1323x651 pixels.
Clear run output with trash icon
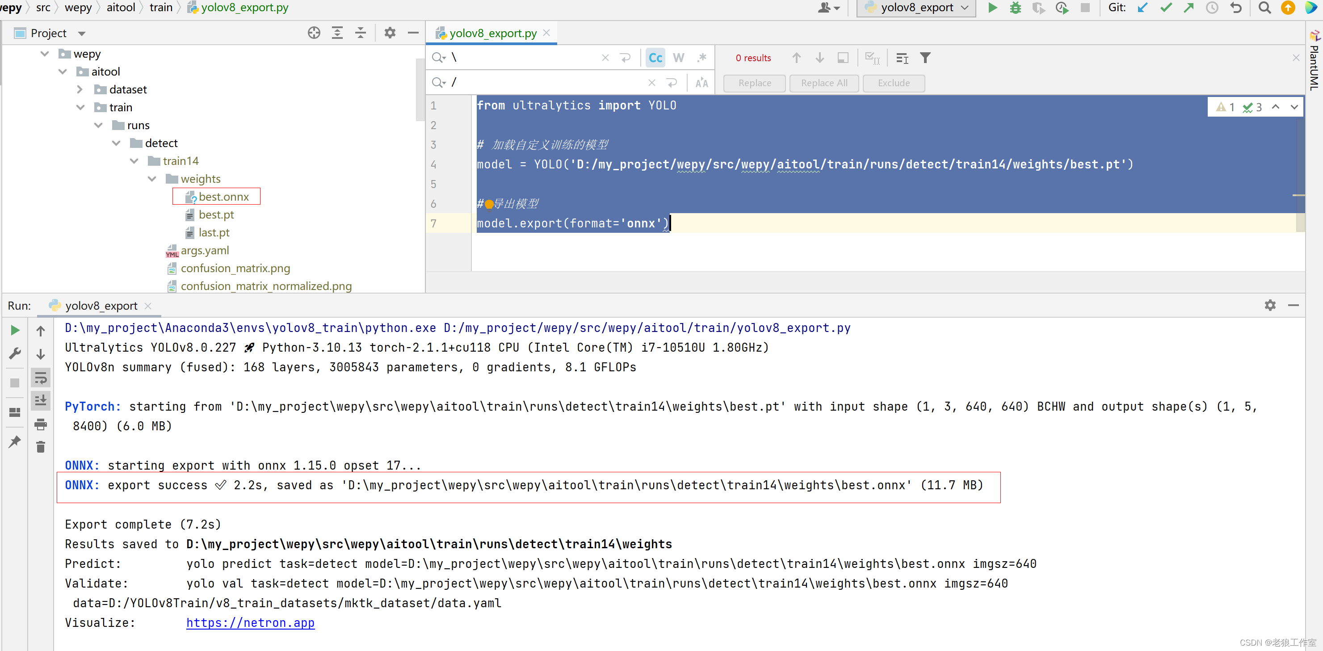tap(41, 447)
